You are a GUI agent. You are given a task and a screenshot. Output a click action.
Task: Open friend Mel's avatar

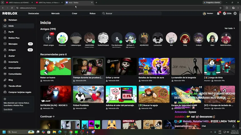pos(171,38)
